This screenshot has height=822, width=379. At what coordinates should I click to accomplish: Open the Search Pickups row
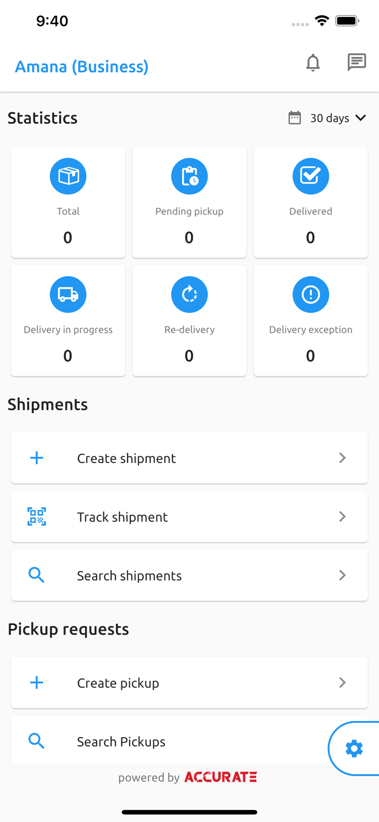pos(164,741)
